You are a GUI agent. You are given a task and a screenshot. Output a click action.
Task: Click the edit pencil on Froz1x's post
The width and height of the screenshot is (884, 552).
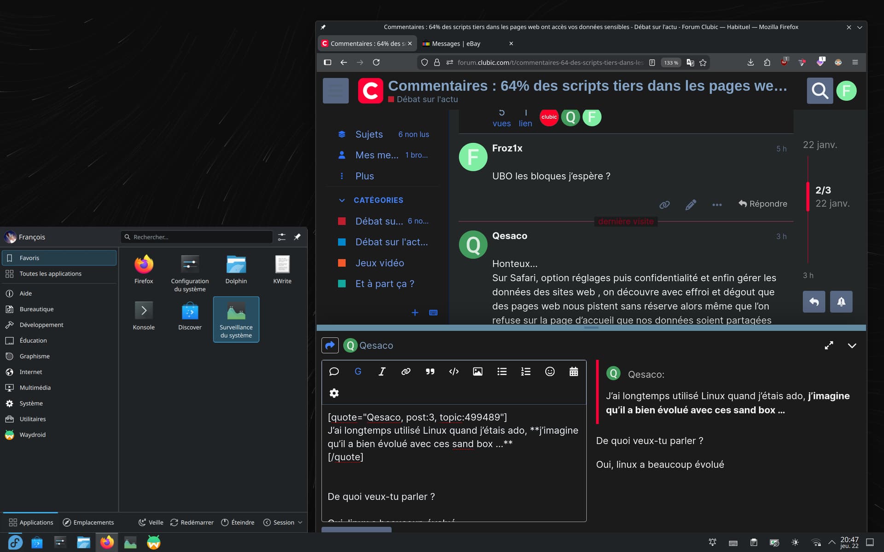click(690, 205)
